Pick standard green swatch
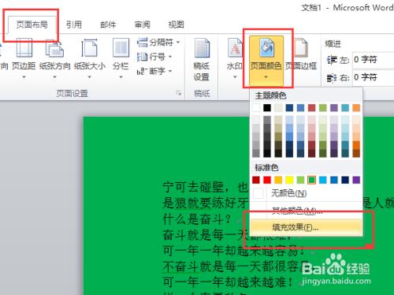The height and width of the screenshot is (295, 394). tap(311, 180)
